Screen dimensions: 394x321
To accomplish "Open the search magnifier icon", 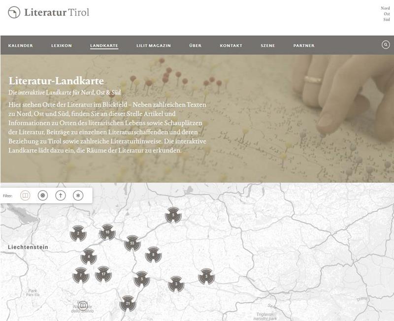I will [386, 45].
